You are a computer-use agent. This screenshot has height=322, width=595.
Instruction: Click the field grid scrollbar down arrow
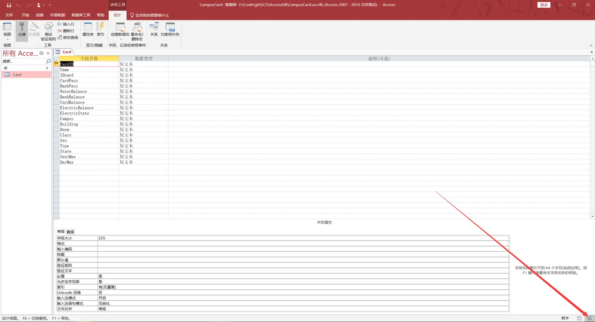pos(592,216)
